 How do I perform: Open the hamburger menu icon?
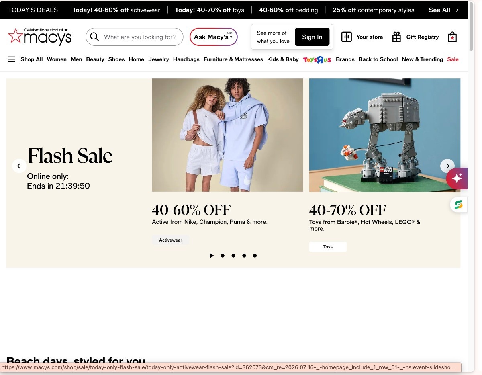tap(12, 59)
